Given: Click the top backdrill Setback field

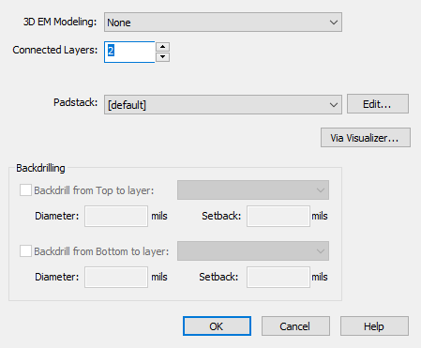Looking at the screenshot, I should [278, 216].
